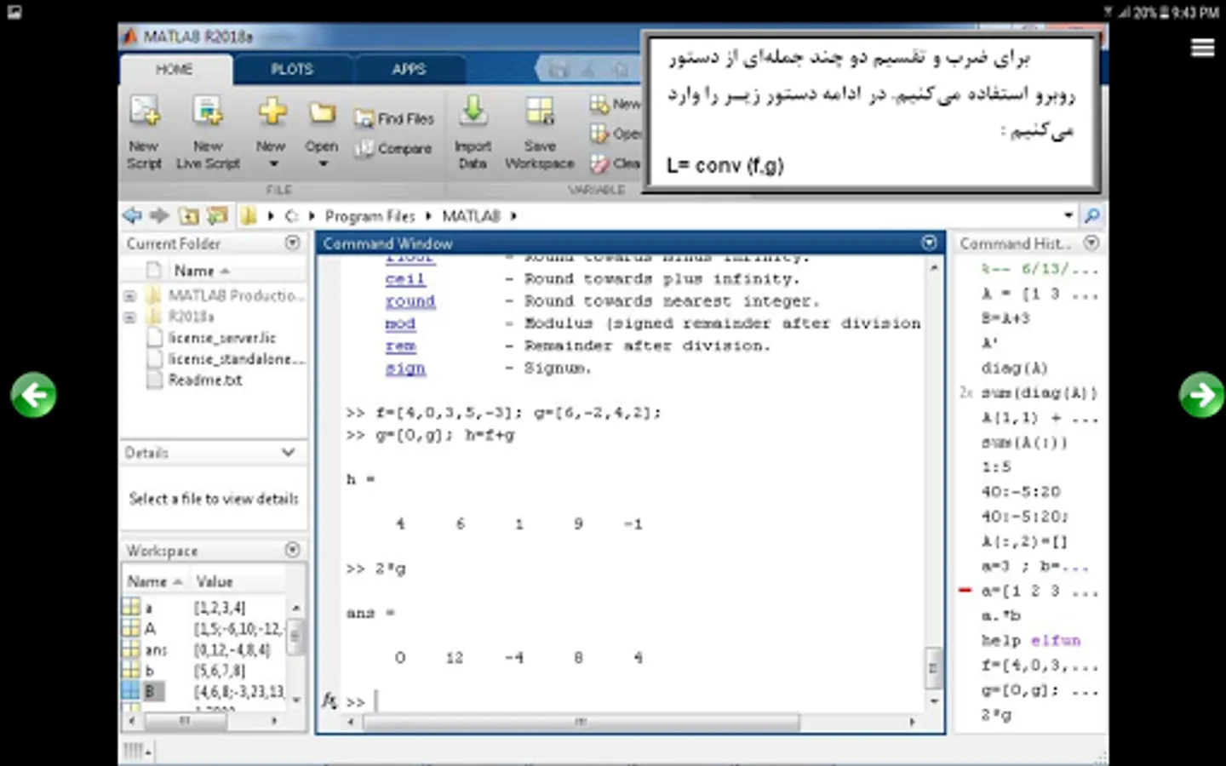The height and width of the screenshot is (766, 1226).
Task: Click the workspace Value column header
Action: pyautogui.click(x=214, y=582)
